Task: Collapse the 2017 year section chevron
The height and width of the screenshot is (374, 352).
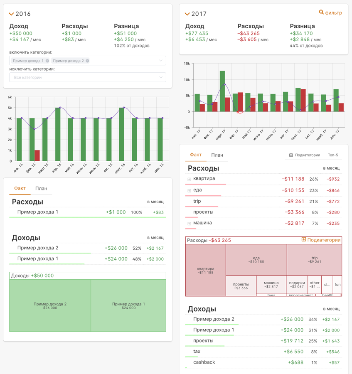Action: coord(187,14)
